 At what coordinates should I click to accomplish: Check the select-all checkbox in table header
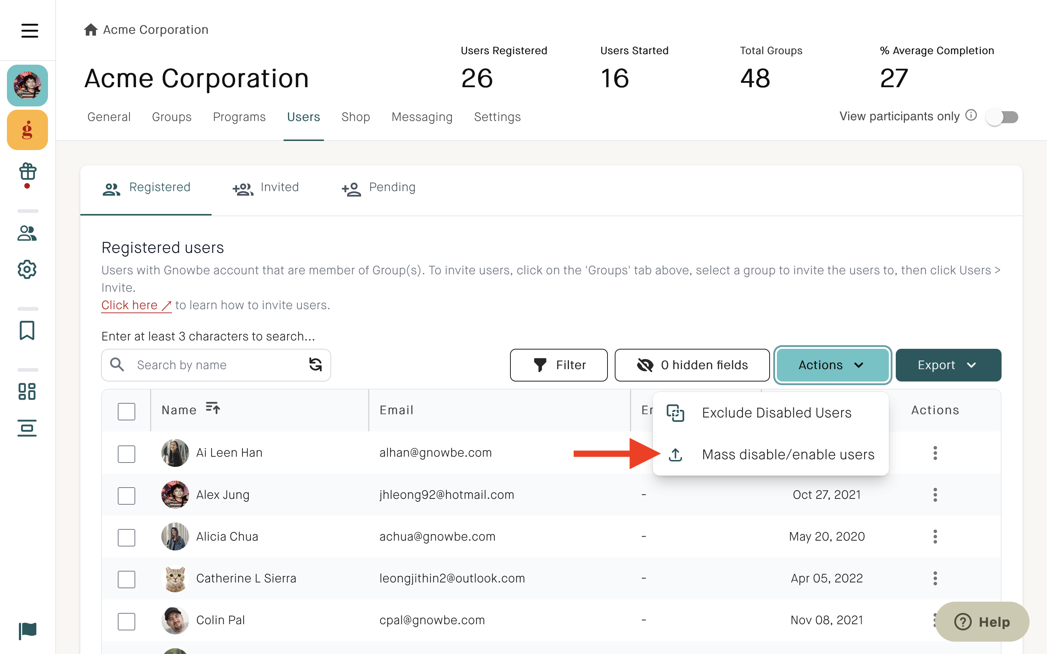pos(127,411)
